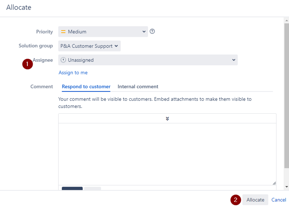Click the dark button below comment box
289x207 pixels.
click(x=72, y=188)
